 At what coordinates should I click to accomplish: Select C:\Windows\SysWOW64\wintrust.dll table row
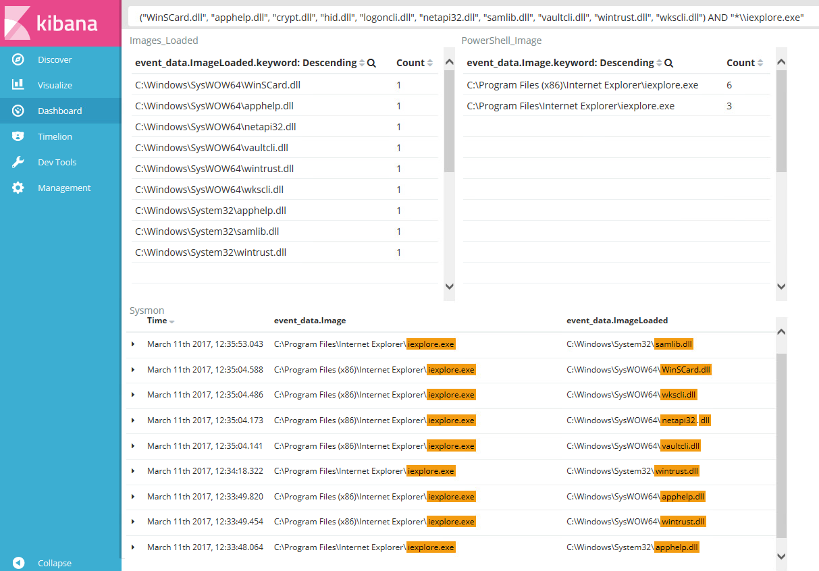pyautogui.click(x=284, y=169)
